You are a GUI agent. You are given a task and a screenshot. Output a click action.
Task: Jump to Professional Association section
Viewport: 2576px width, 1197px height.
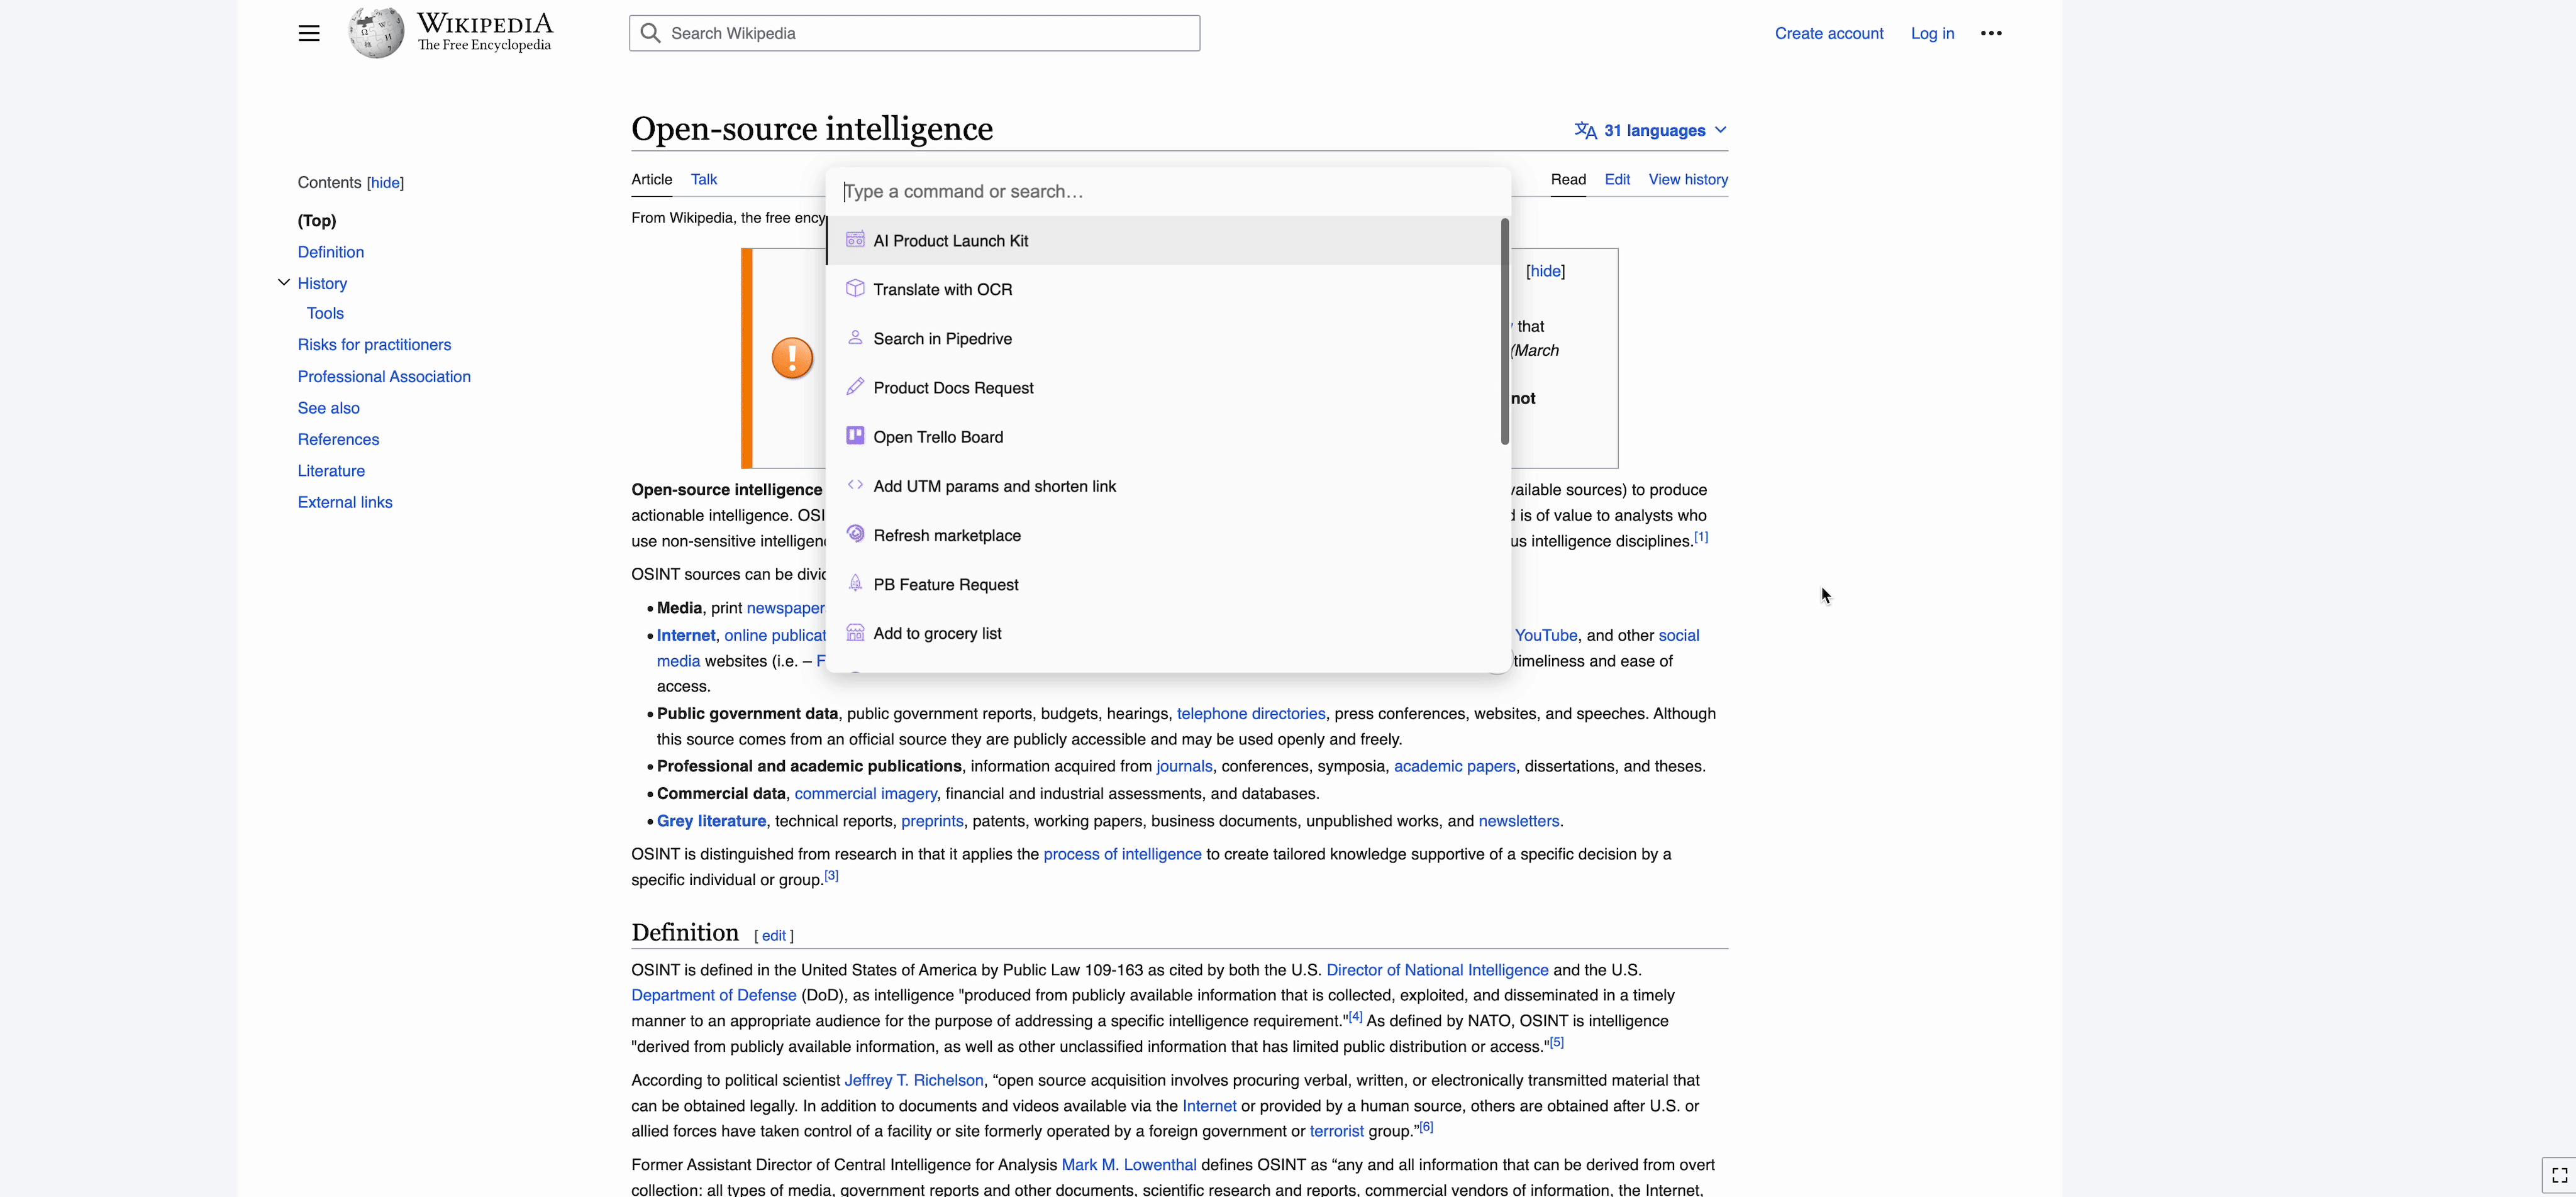[x=384, y=376]
